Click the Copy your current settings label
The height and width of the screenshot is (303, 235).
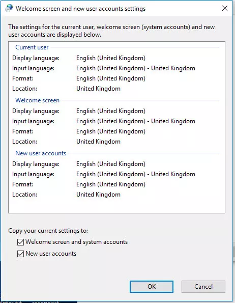(x=48, y=231)
